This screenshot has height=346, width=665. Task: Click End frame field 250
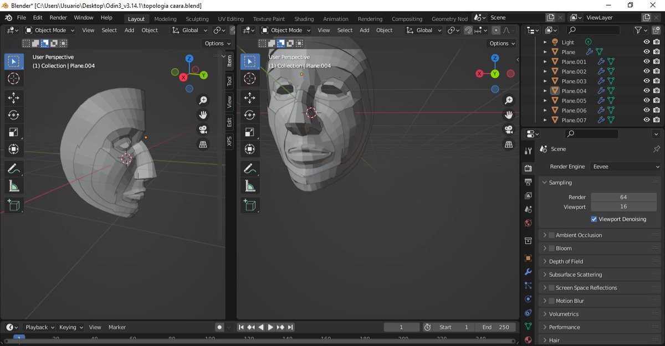pos(495,327)
